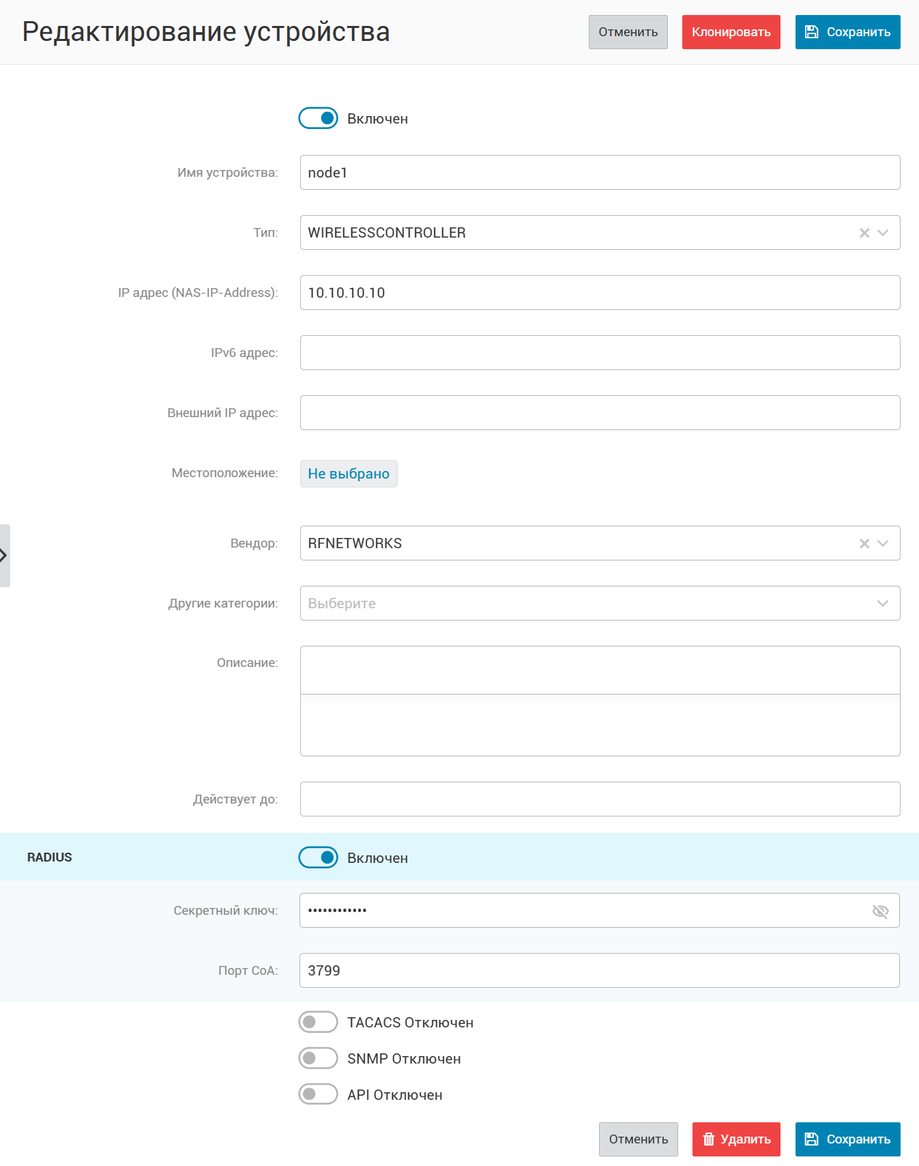The width and height of the screenshot is (919, 1166).
Task: Turn on the SNMP toggle
Action: coord(318,1058)
